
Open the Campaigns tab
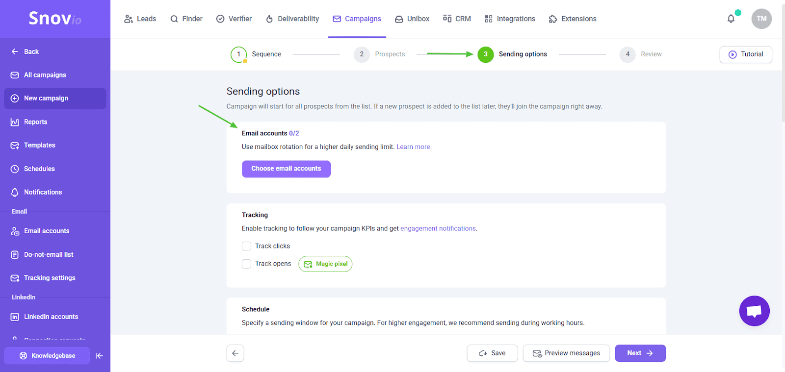click(x=357, y=19)
